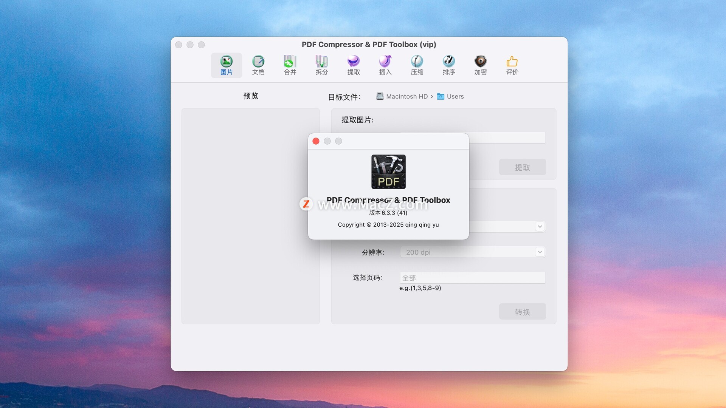The image size is (726, 408).
Task: Select the 提取 (Extract) toolbar icon
Action: click(354, 65)
